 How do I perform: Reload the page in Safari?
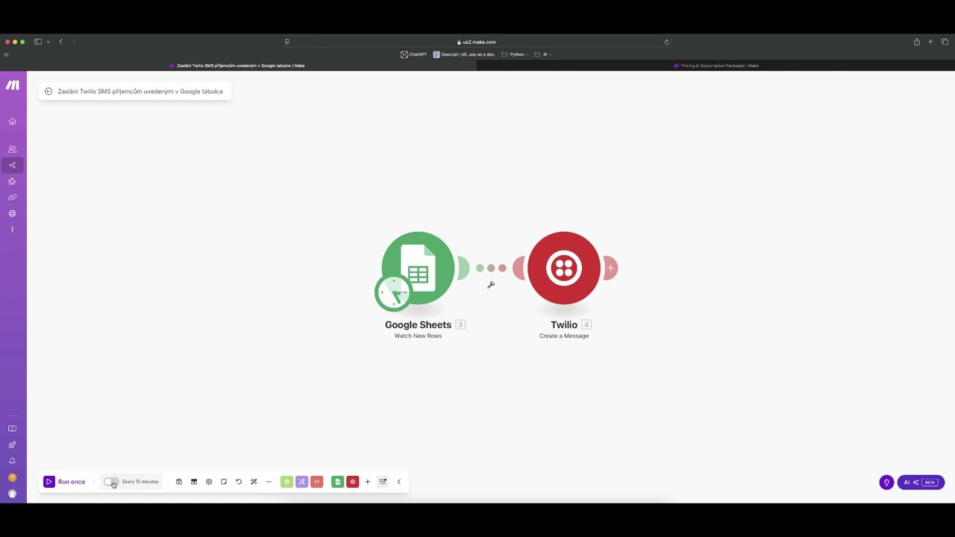click(667, 42)
